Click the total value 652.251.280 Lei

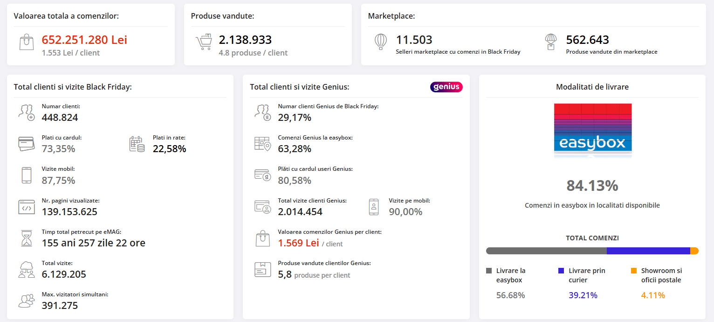(84, 40)
